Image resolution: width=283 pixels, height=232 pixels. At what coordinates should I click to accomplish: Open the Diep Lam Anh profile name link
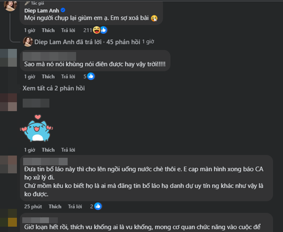point(42,11)
